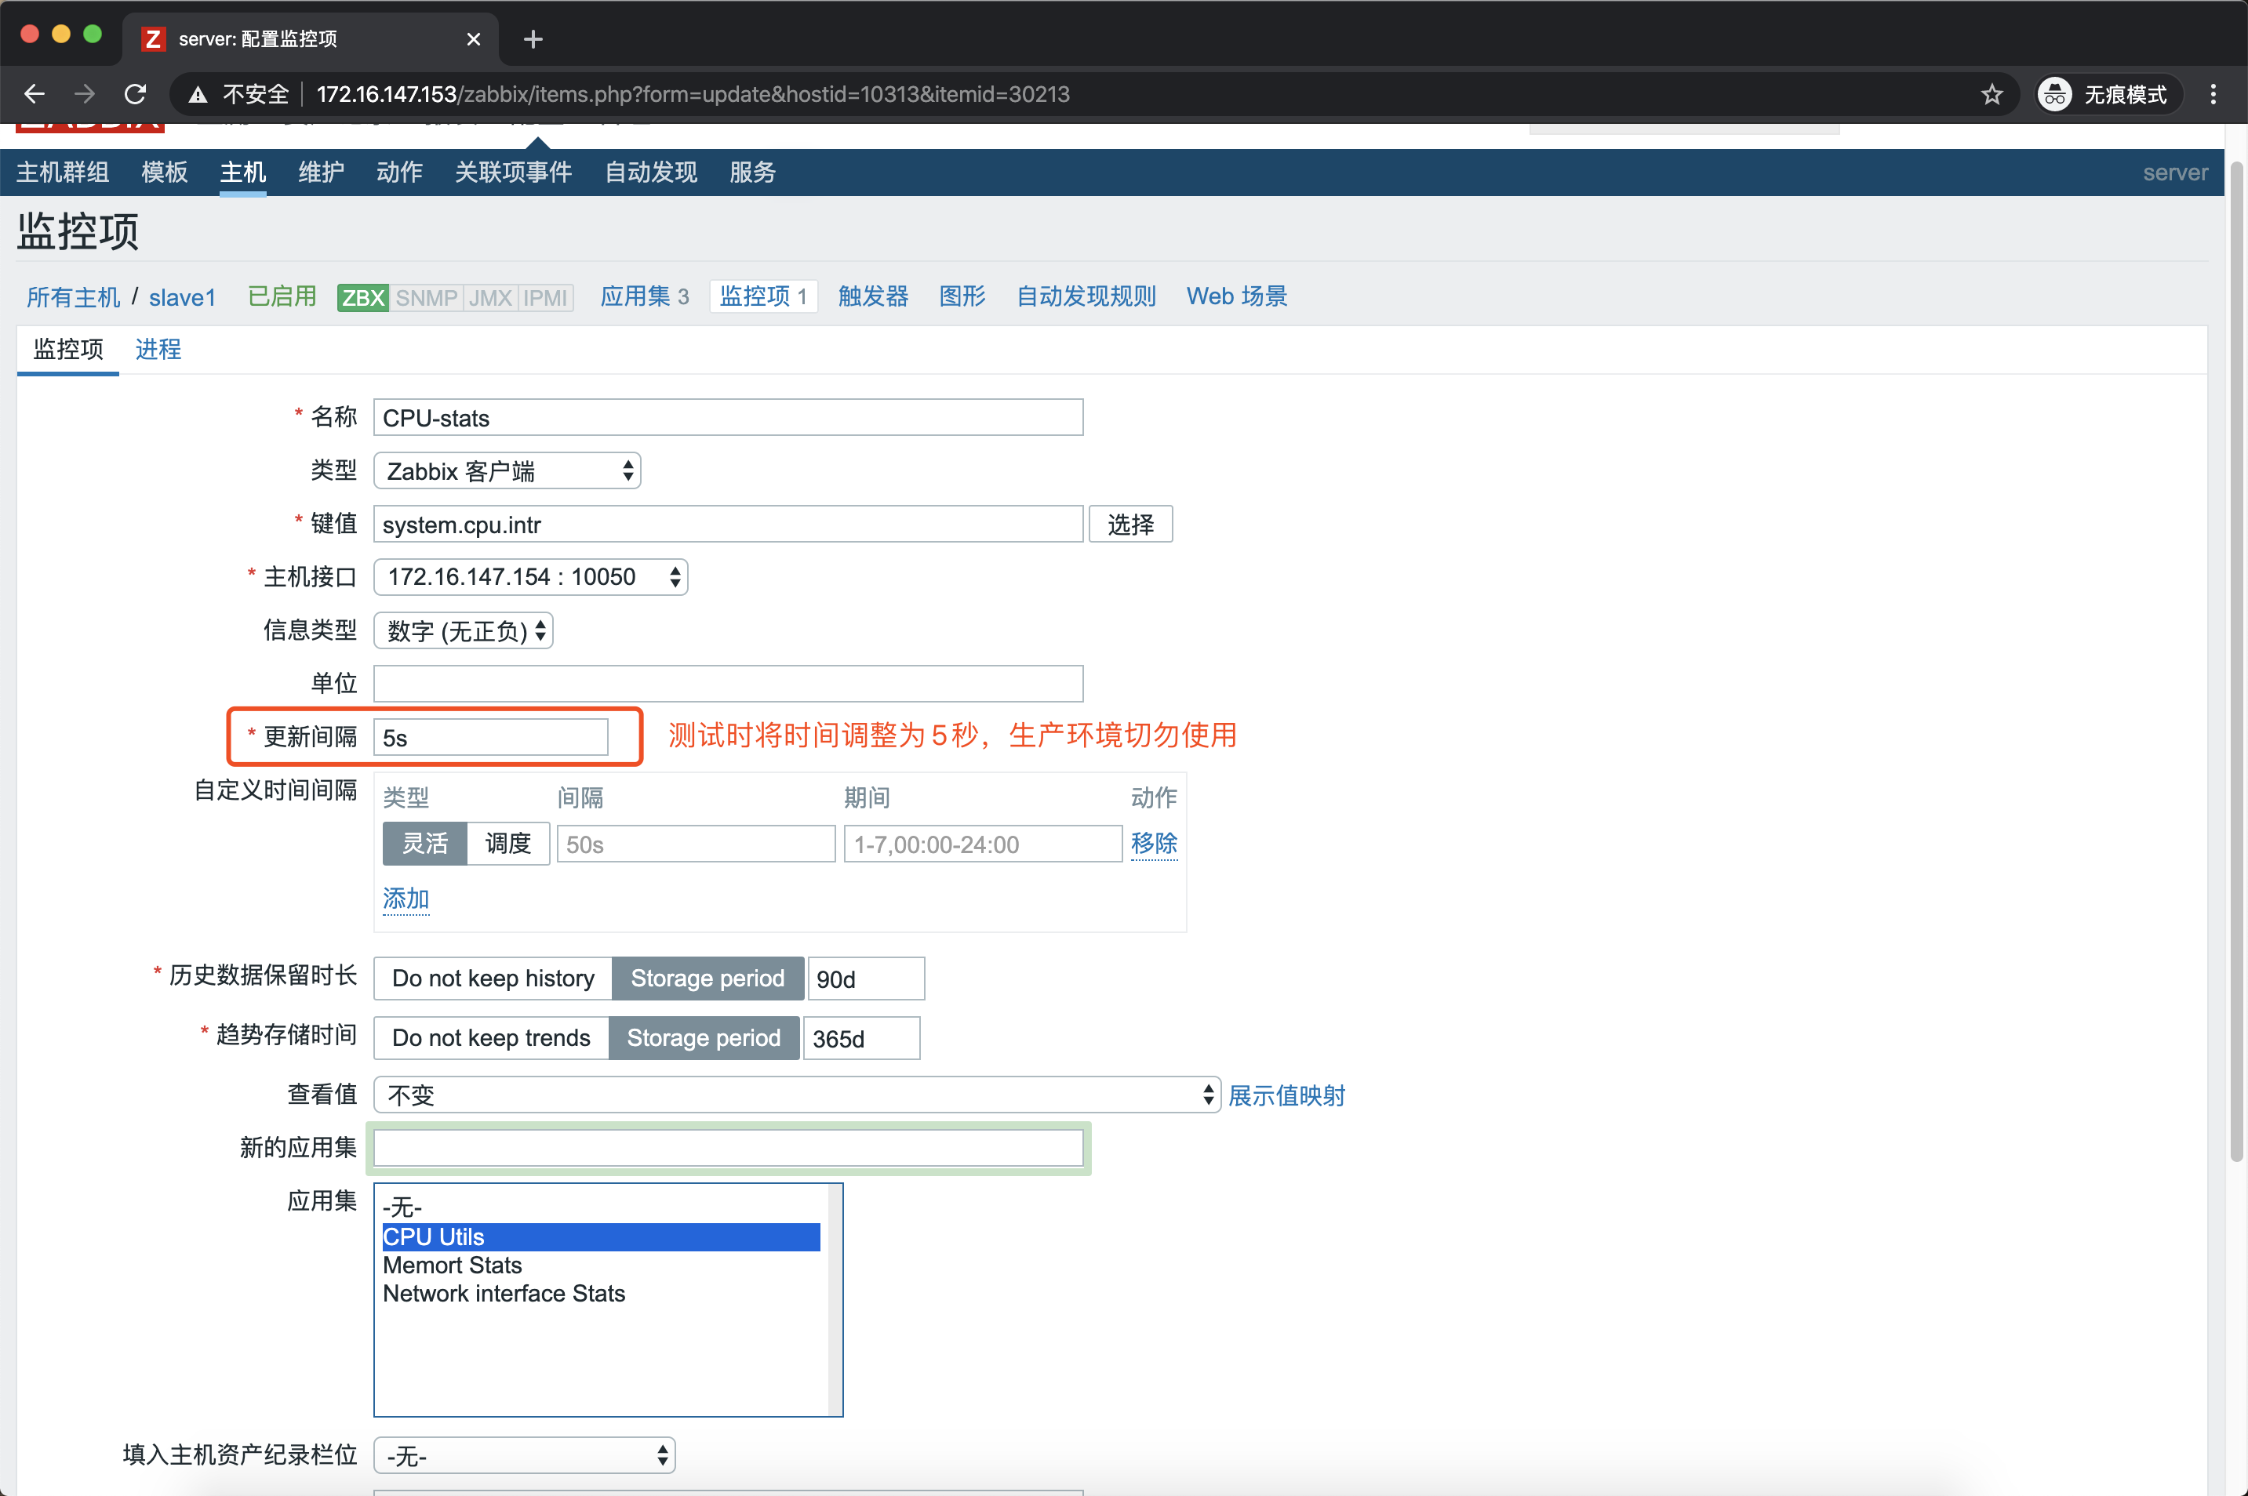Image resolution: width=2248 pixels, height=1496 pixels.
Task: Click the not-secure warning icon
Action: tap(198, 93)
